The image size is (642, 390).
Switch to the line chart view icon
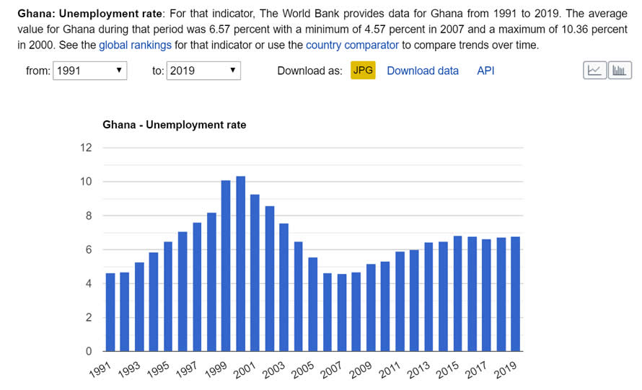[x=594, y=71]
